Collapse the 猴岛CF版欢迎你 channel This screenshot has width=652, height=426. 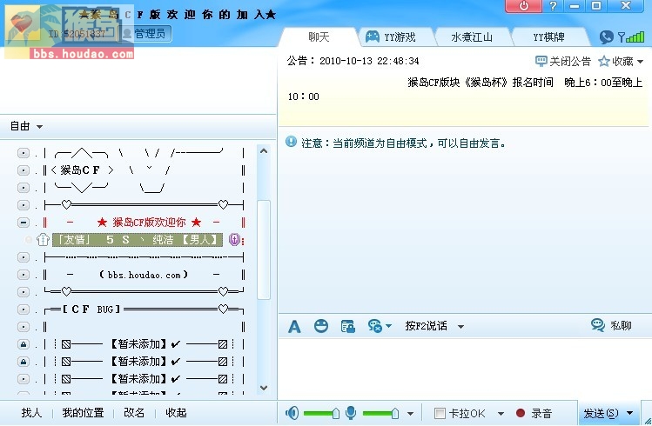click(x=24, y=223)
